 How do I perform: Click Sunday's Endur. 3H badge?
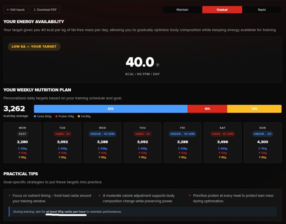[263, 134]
